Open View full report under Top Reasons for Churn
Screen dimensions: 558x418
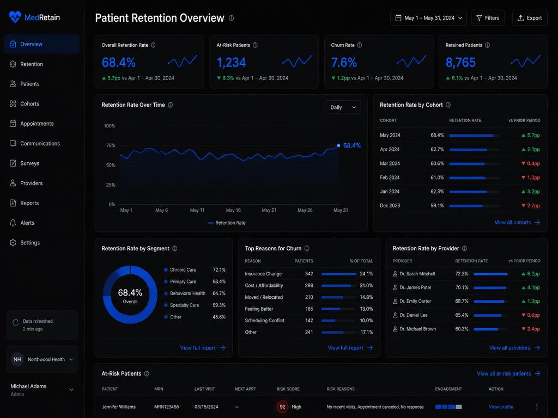click(x=350, y=348)
